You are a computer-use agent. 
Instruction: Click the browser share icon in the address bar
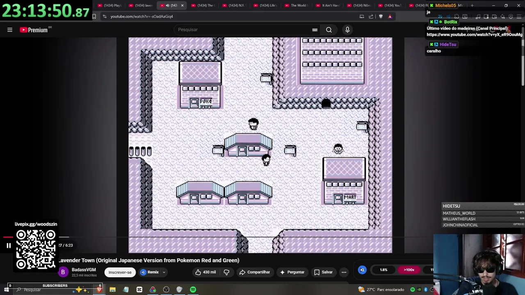click(x=371, y=16)
